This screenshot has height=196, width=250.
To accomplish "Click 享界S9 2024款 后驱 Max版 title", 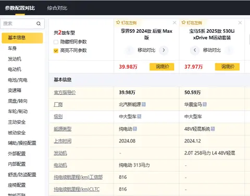I will 146,34.
